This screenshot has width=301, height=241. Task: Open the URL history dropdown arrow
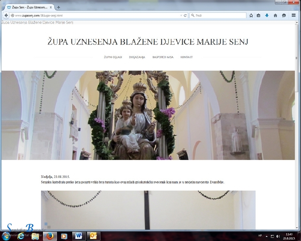click(181, 16)
